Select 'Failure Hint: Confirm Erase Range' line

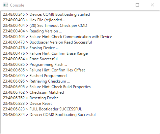45,53
